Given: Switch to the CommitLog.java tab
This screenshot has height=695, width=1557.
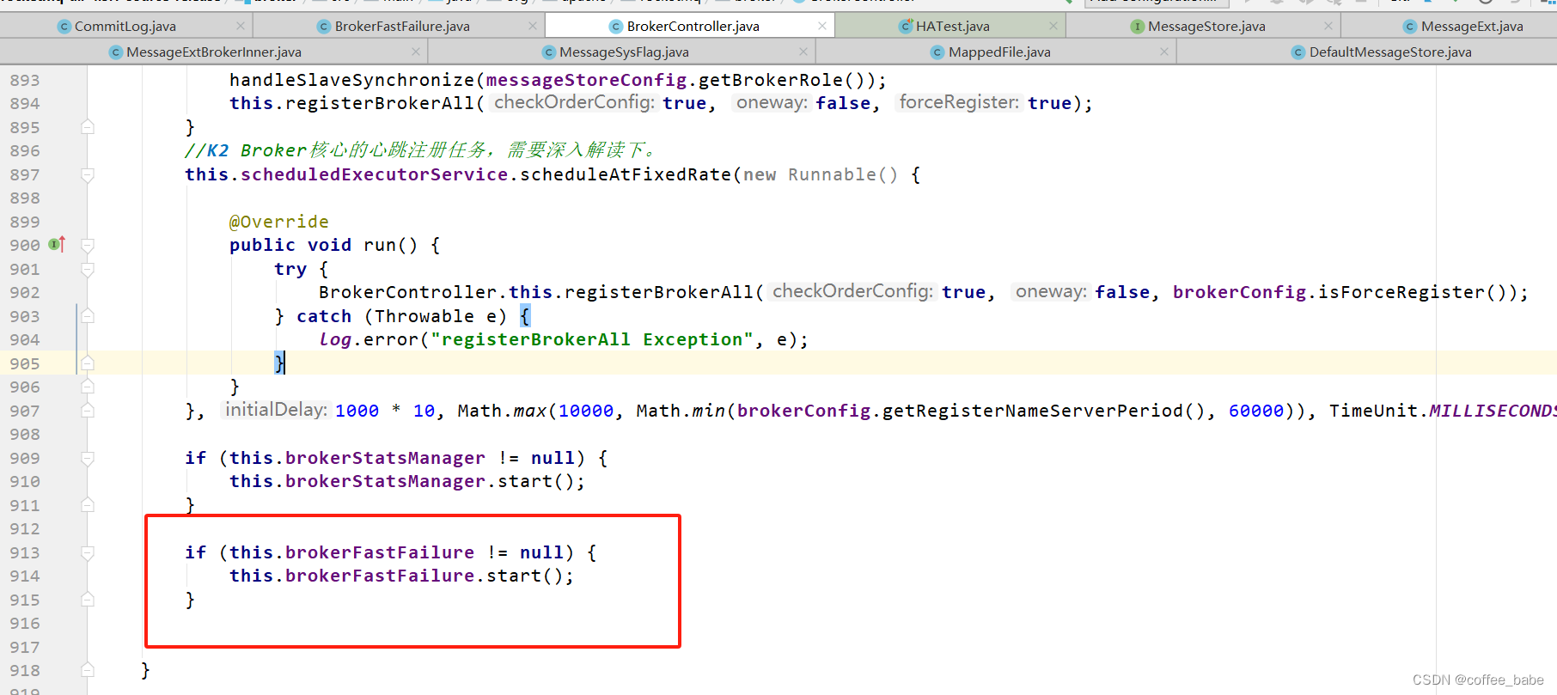Looking at the screenshot, I should coord(125,27).
